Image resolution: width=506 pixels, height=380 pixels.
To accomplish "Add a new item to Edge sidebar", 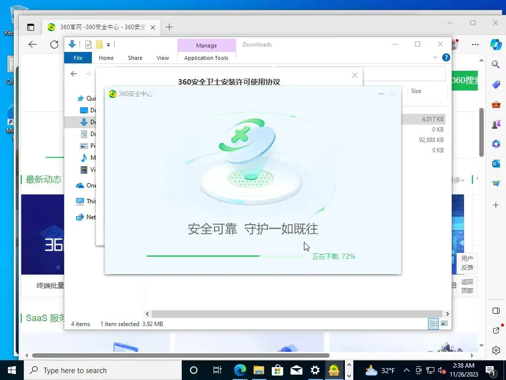I will point(496,205).
